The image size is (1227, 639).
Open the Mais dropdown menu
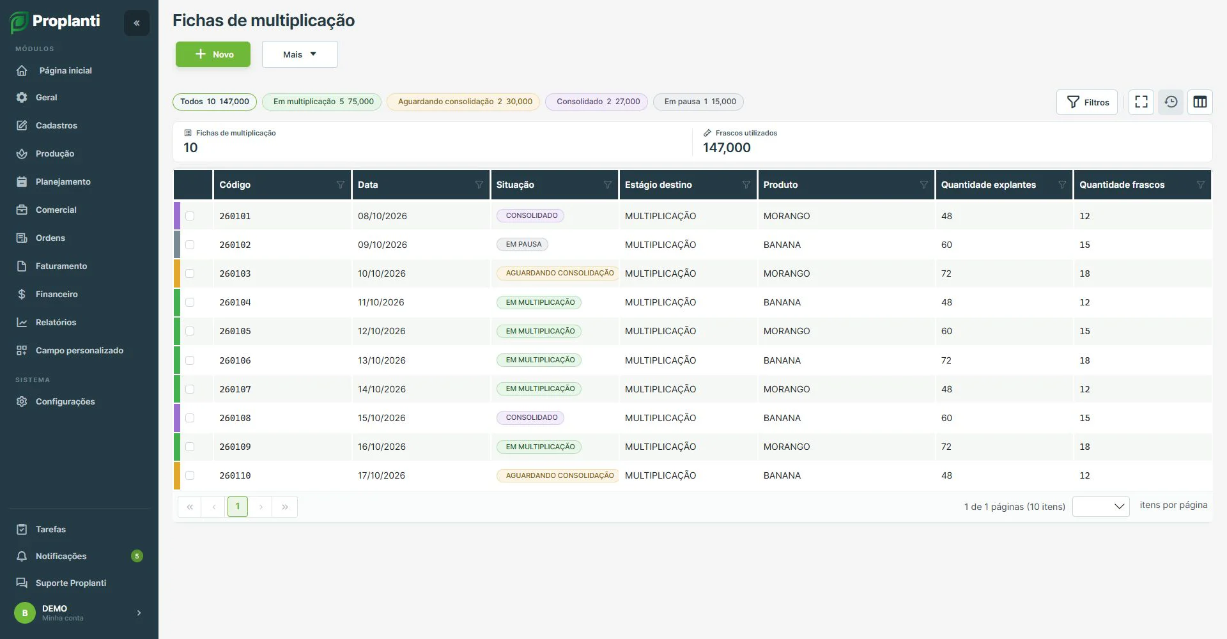pyautogui.click(x=300, y=54)
